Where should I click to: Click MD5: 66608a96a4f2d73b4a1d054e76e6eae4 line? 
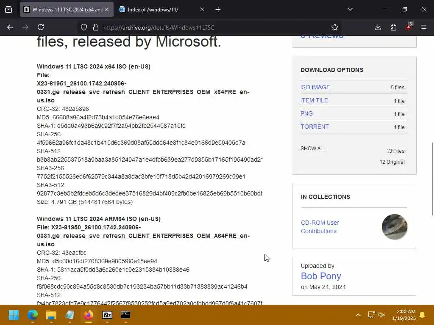pos(98,117)
